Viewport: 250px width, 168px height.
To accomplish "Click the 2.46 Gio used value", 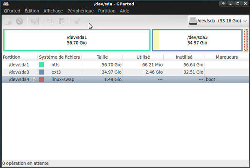I will (154, 72).
